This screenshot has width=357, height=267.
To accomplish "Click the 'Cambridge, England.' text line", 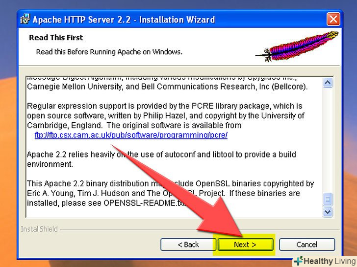I will [x=134, y=125].
